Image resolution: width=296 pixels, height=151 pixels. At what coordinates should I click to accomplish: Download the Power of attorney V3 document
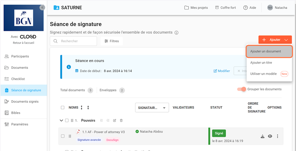[x=263, y=136]
